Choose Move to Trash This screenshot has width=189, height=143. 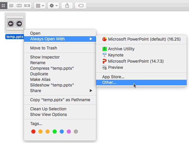43,48
